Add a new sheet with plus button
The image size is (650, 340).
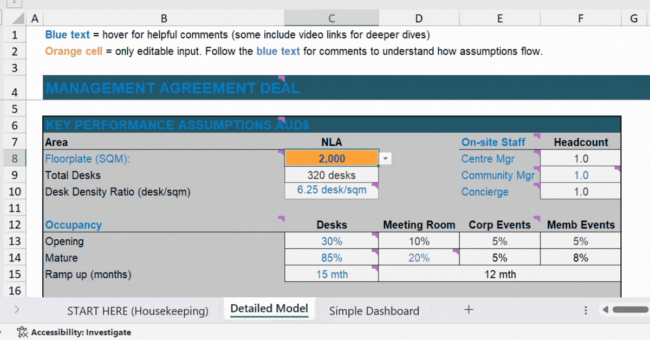469,310
